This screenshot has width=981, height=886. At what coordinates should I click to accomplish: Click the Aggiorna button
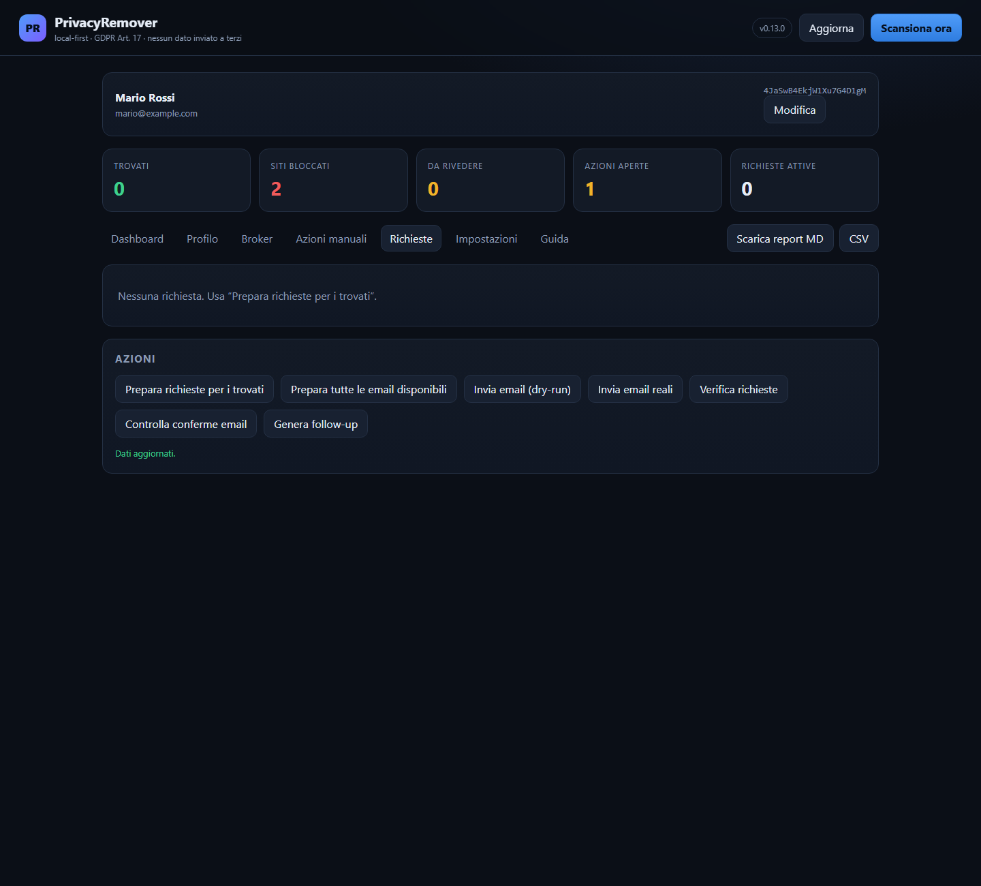pos(831,28)
